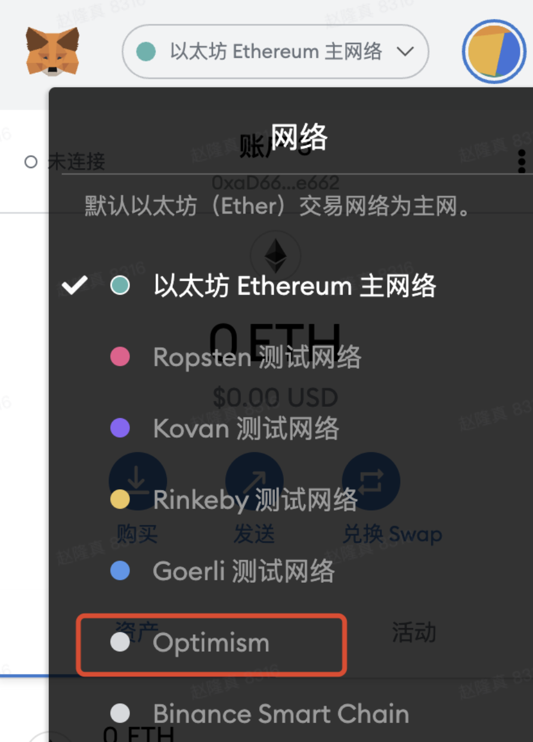Switch to Ropsten 测试网络
This screenshot has width=533, height=742.
[x=257, y=357]
